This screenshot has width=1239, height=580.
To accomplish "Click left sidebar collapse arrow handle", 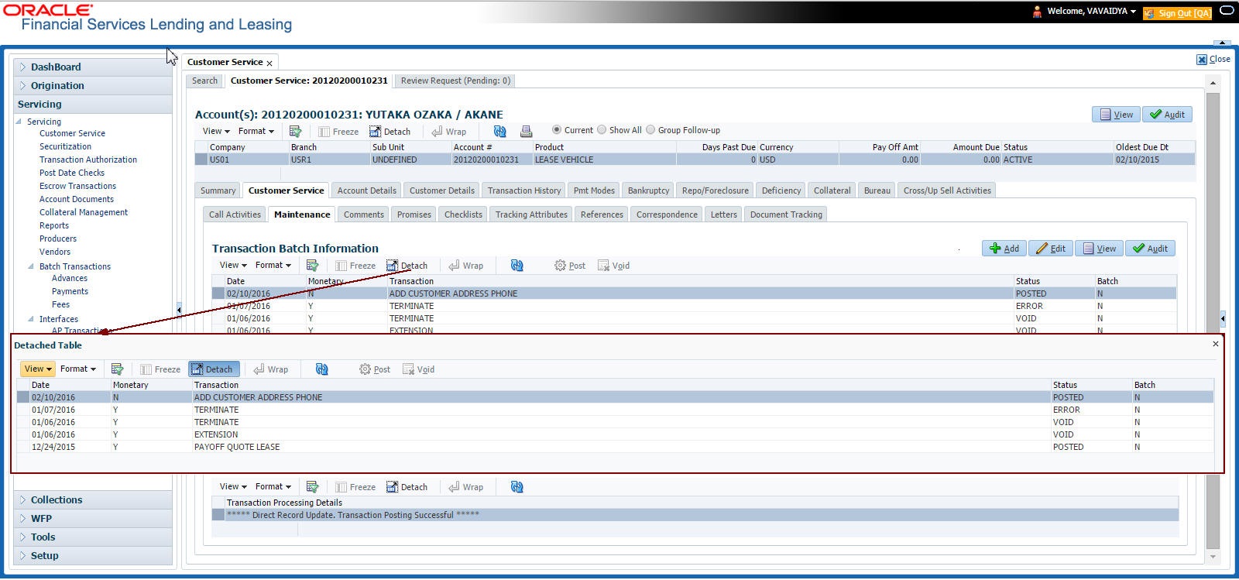I will [178, 310].
